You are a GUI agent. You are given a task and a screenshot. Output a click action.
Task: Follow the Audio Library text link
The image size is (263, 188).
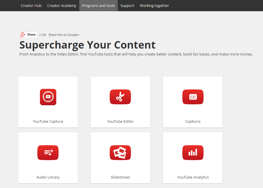(x=48, y=177)
